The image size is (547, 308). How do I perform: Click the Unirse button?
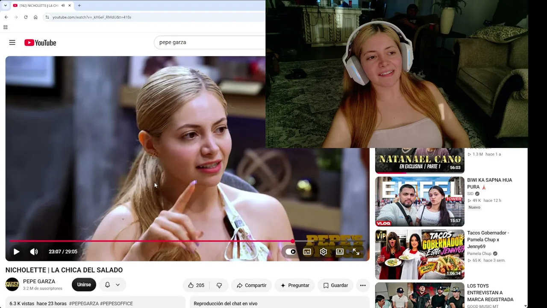[84, 285]
